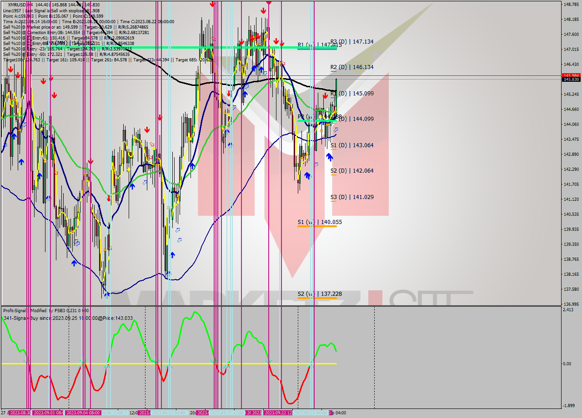
Task: Click the weekly R1 (w) 147.015 label
Action: click(x=320, y=45)
